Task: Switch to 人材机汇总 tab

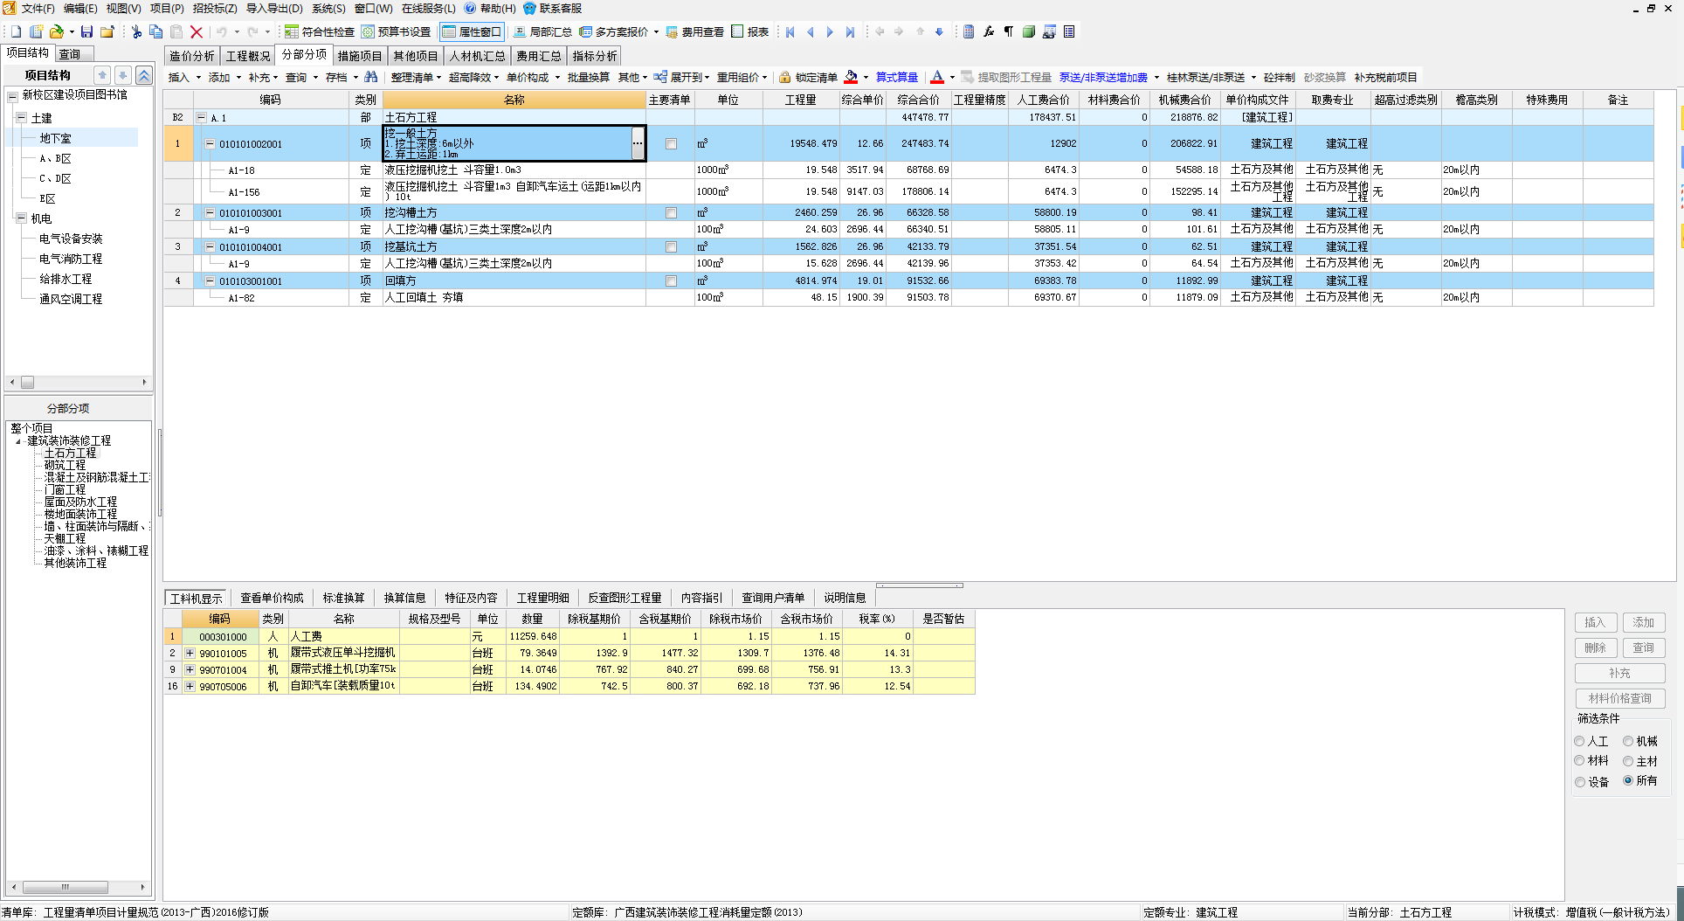Action: point(478,56)
